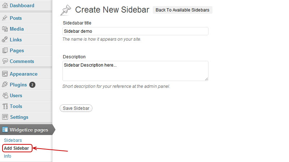
Task: Open the Sidebars submenu link
Action: (x=13, y=140)
